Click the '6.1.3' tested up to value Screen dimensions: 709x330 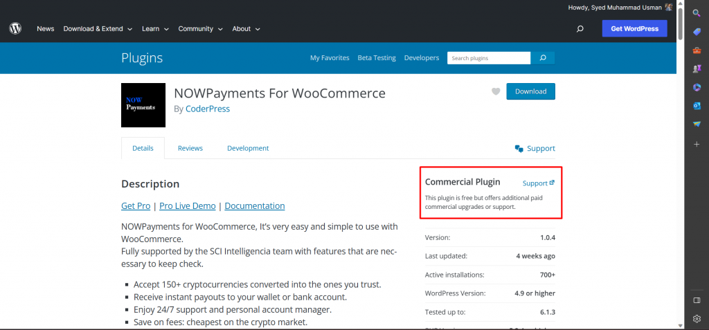[547, 312]
